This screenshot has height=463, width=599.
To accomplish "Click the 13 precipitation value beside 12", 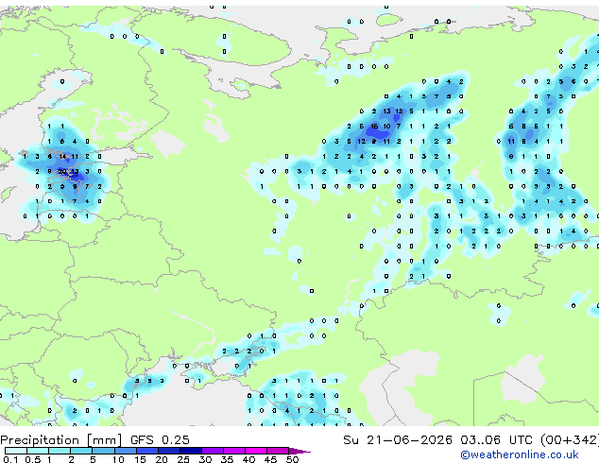I will pyautogui.click(x=386, y=111).
